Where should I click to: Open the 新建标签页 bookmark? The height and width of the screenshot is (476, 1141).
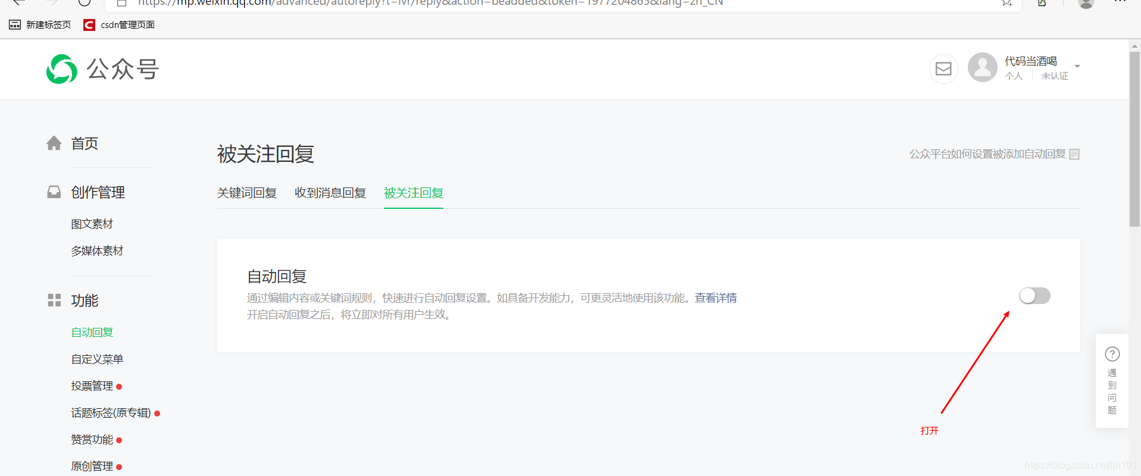click(x=40, y=24)
